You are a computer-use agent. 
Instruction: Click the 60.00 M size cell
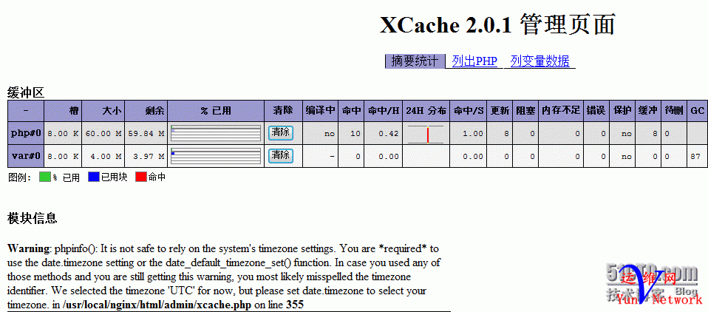click(103, 133)
